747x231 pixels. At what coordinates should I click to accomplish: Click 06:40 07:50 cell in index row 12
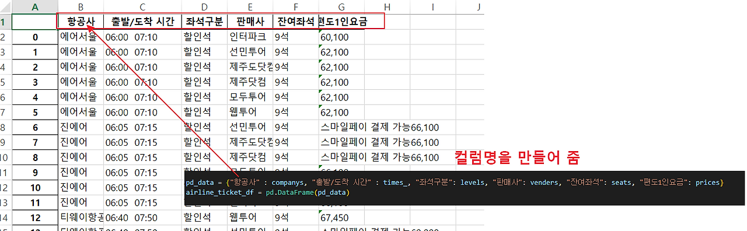(142, 218)
